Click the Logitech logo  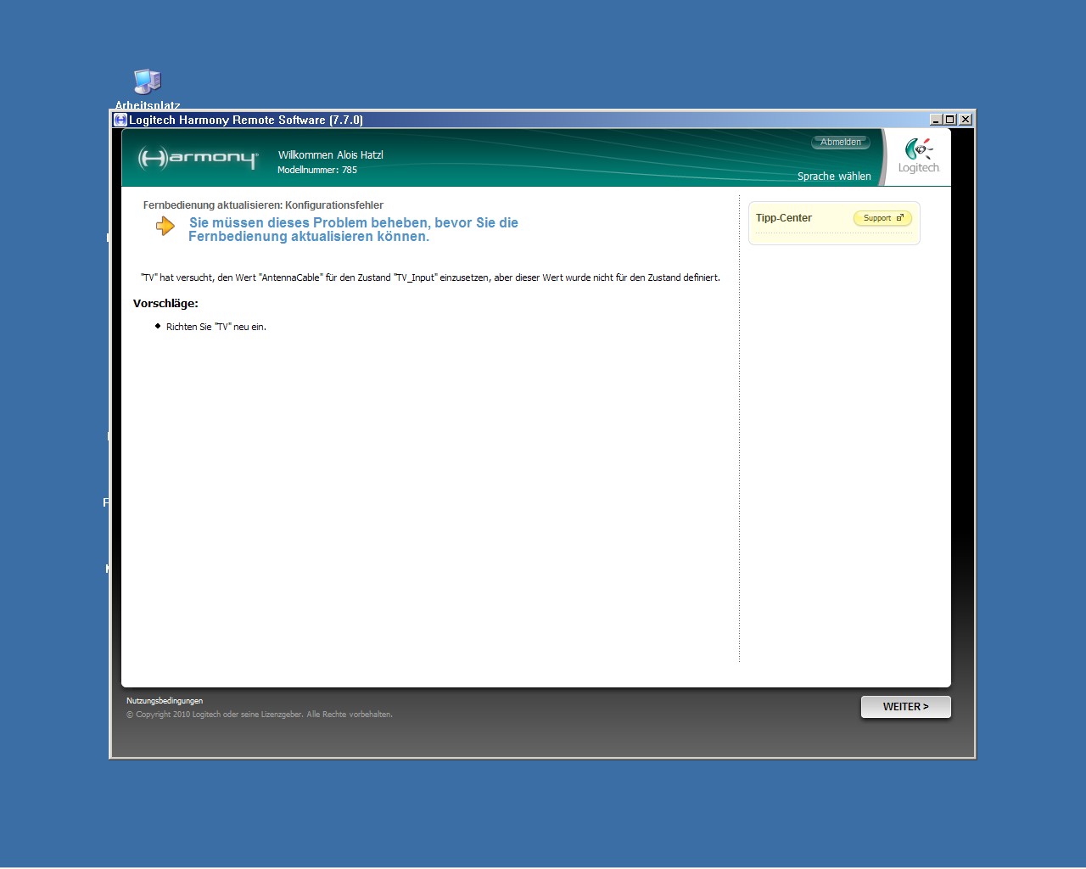918,156
